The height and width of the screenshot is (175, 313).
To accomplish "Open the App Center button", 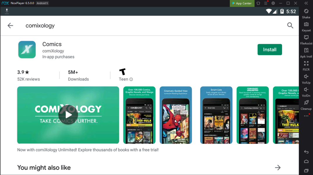I will pos(241,3).
